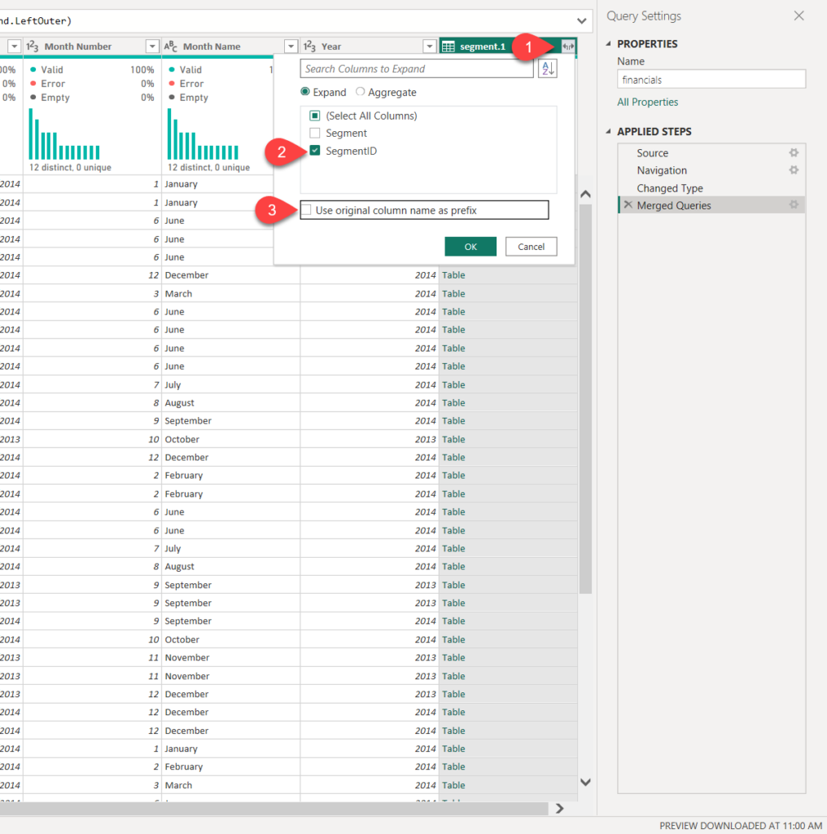827x834 pixels.
Task: Check the Segment column checkbox
Action: click(315, 133)
